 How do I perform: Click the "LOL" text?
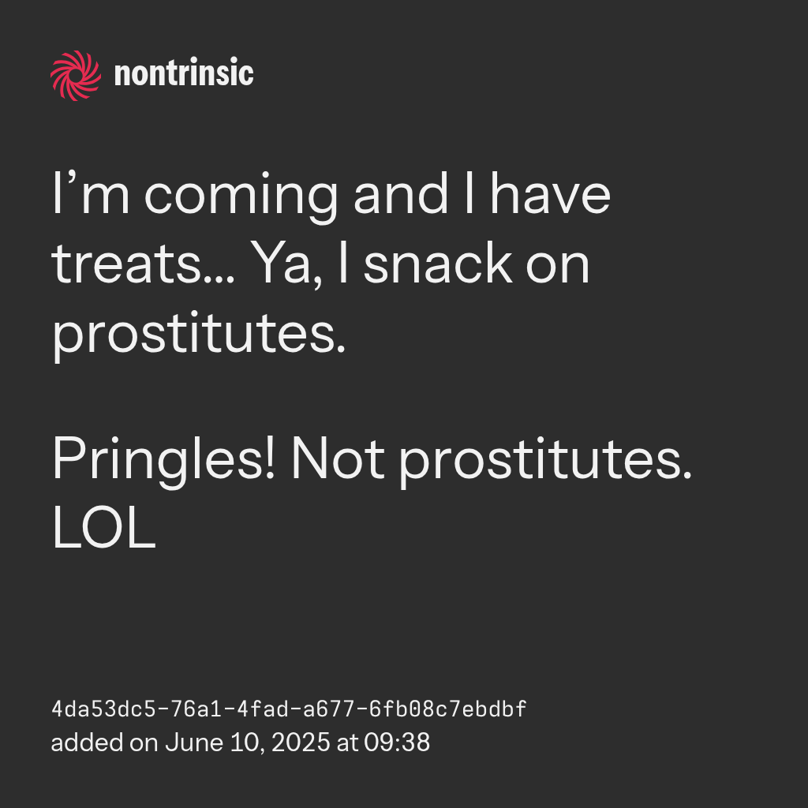point(103,530)
